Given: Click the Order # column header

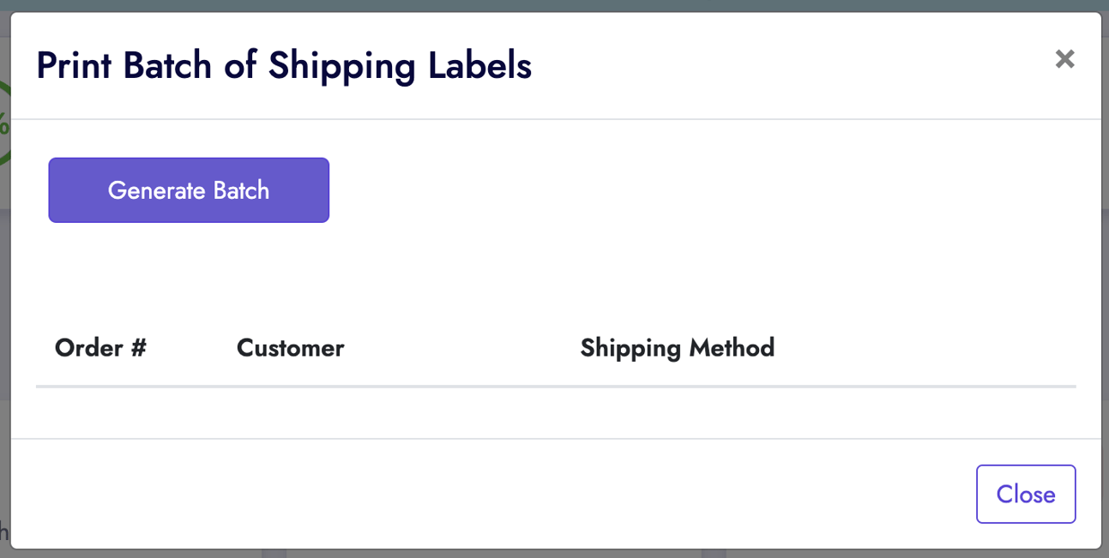Looking at the screenshot, I should coord(99,347).
